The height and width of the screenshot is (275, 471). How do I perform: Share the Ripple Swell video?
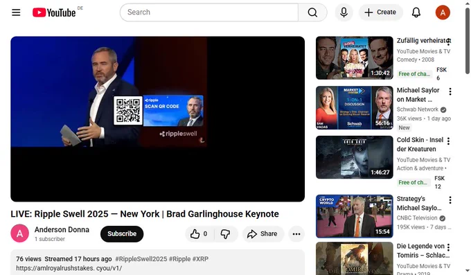pyautogui.click(x=263, y=234)
